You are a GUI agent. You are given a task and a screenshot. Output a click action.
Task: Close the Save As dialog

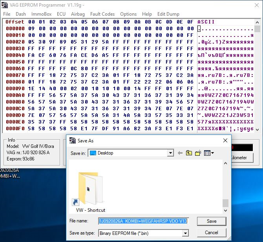click(225, 140)
